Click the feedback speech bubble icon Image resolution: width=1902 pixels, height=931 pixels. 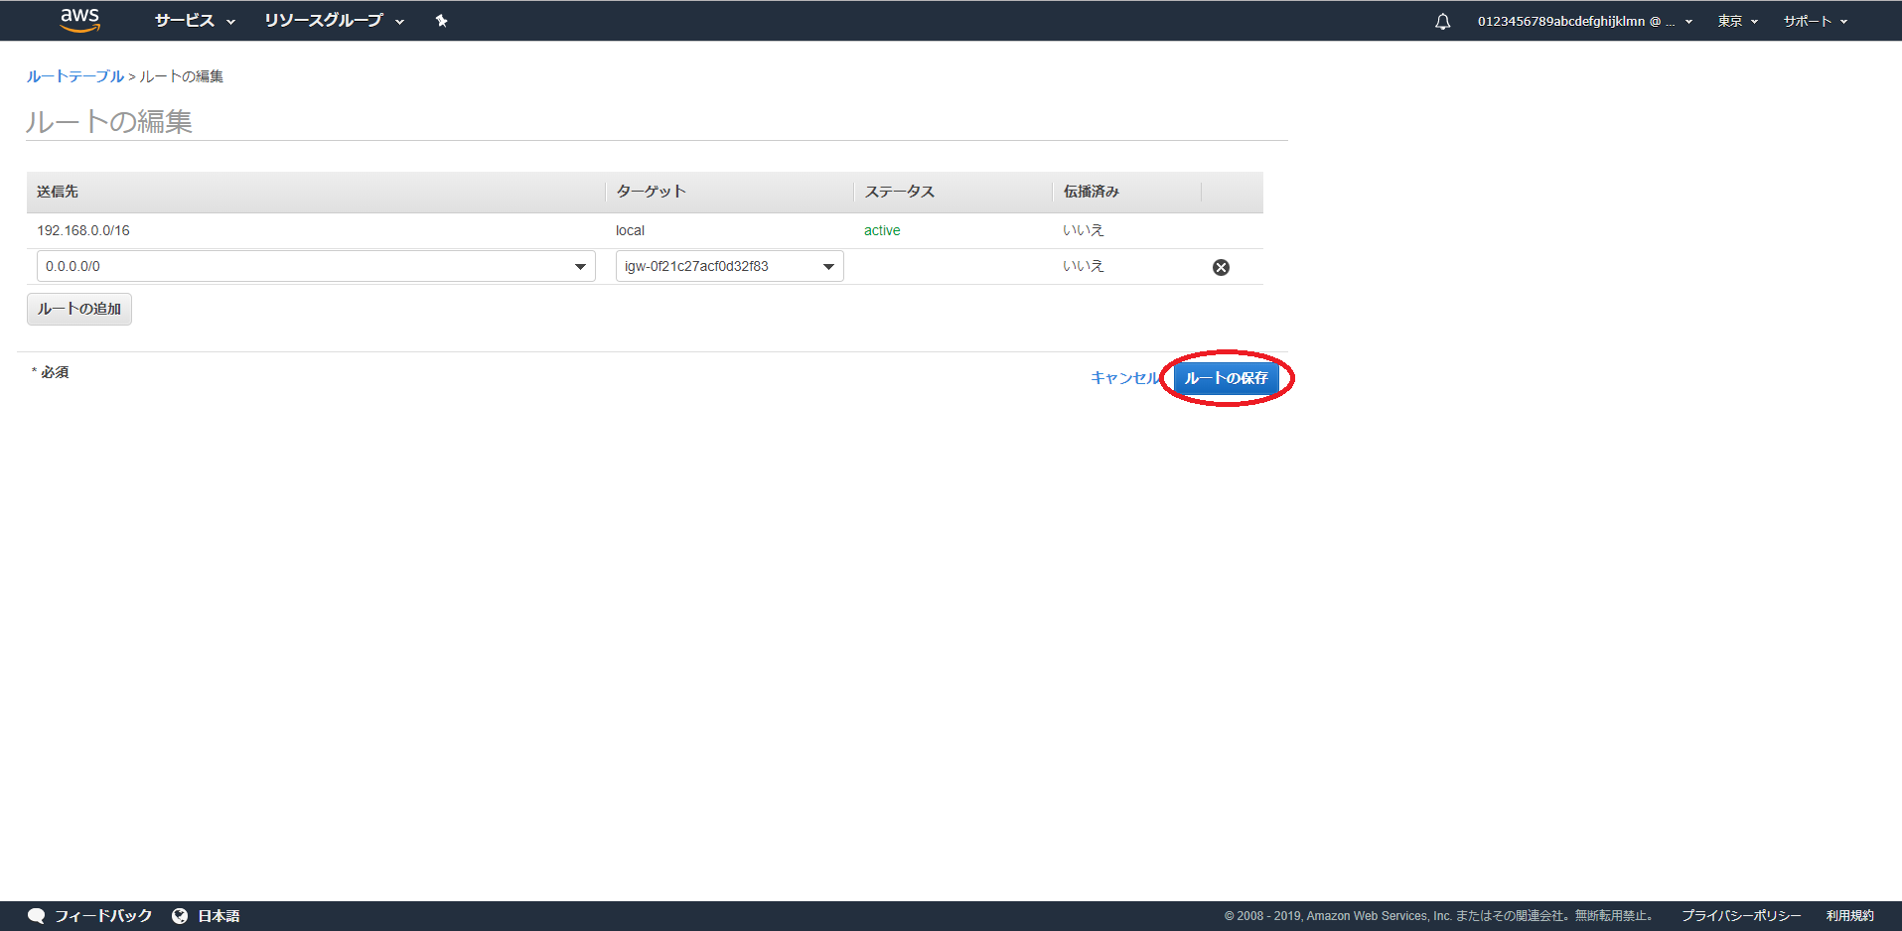coord(37,915)
